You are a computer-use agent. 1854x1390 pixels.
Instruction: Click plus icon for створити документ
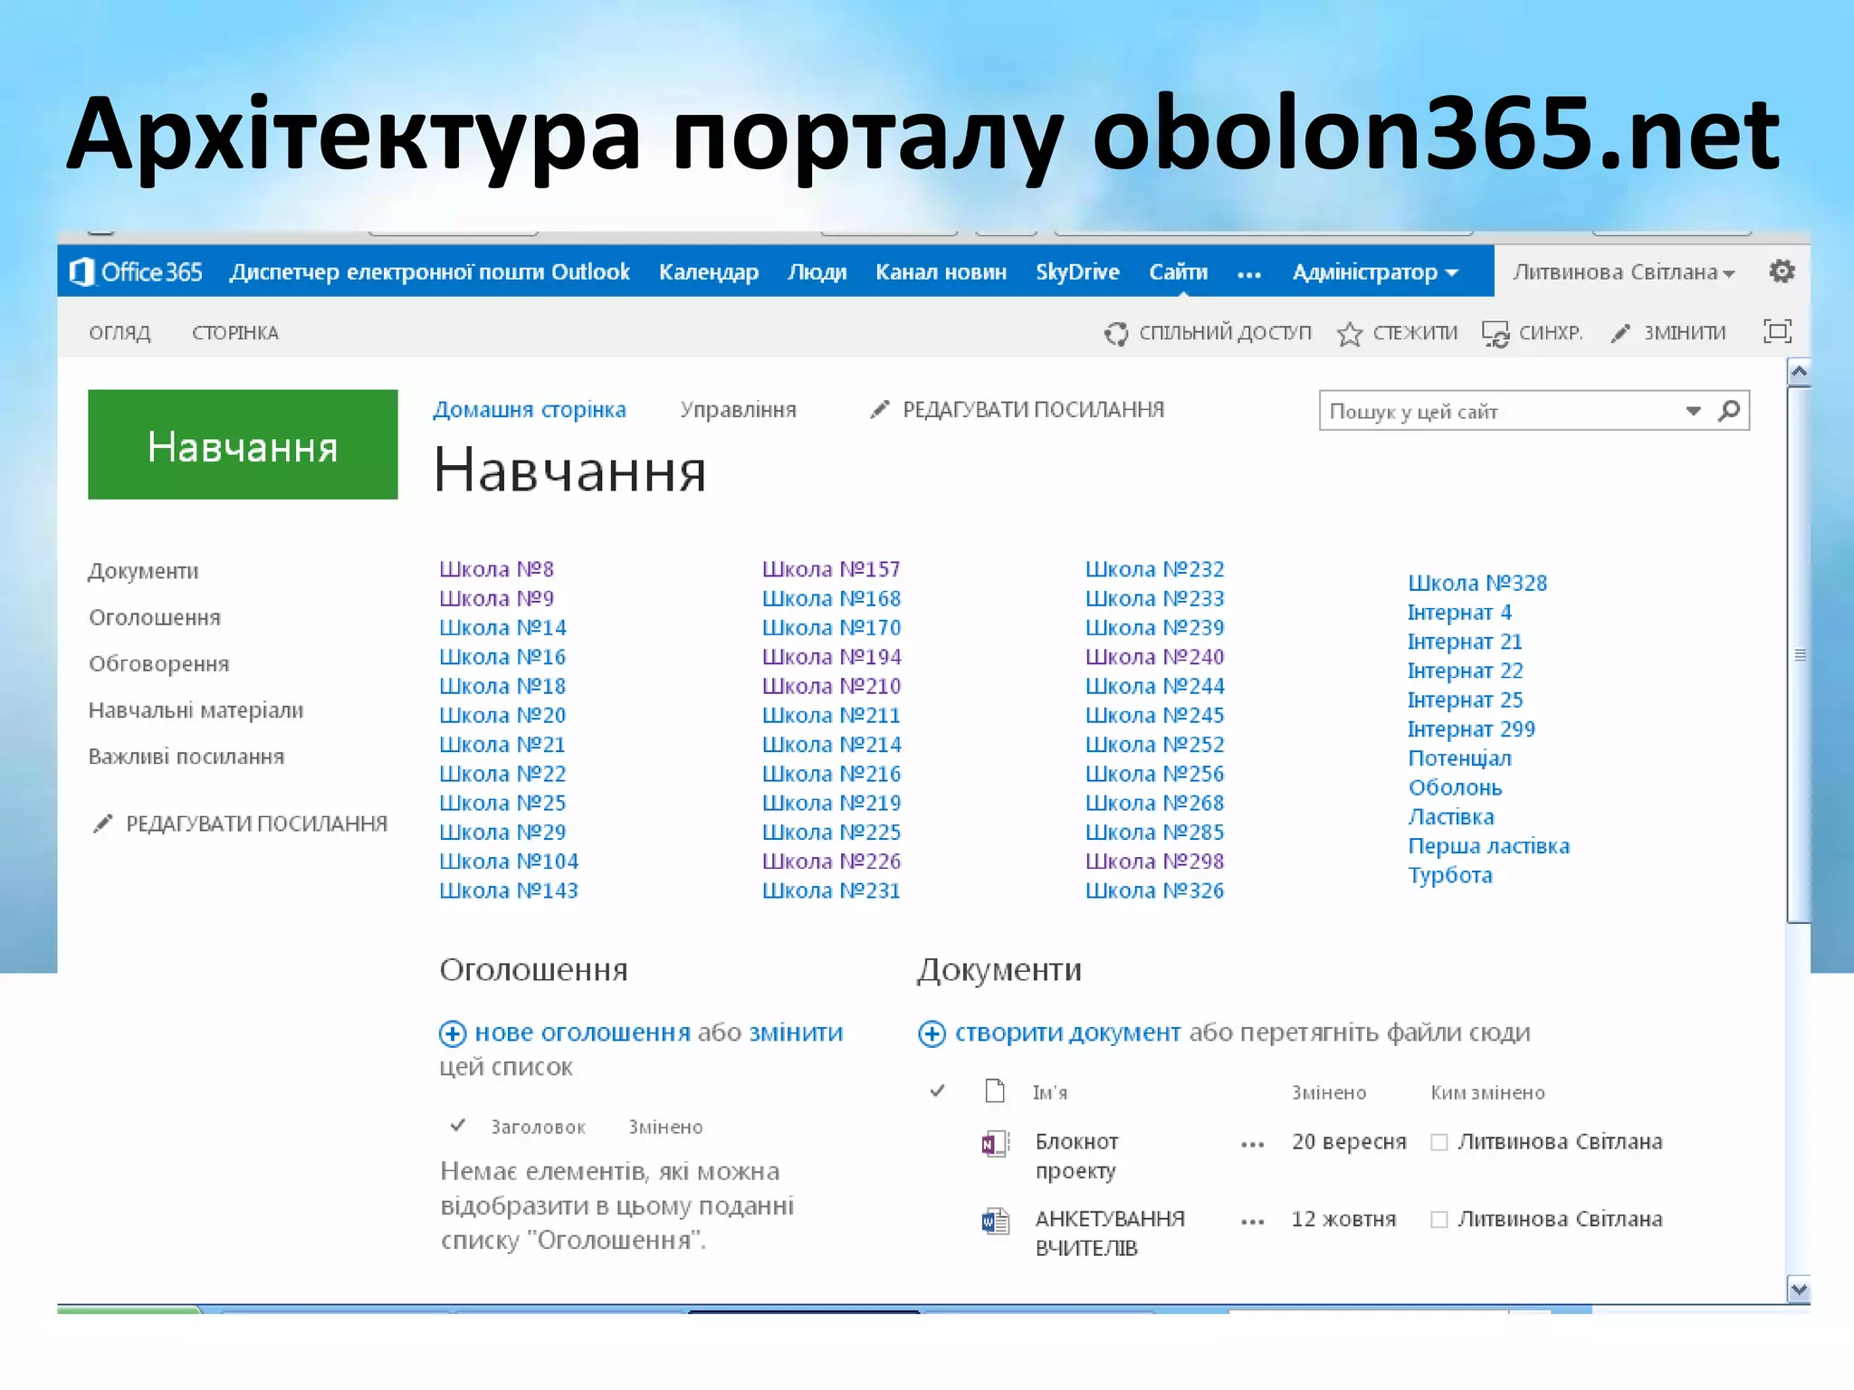click(932, 1033)
